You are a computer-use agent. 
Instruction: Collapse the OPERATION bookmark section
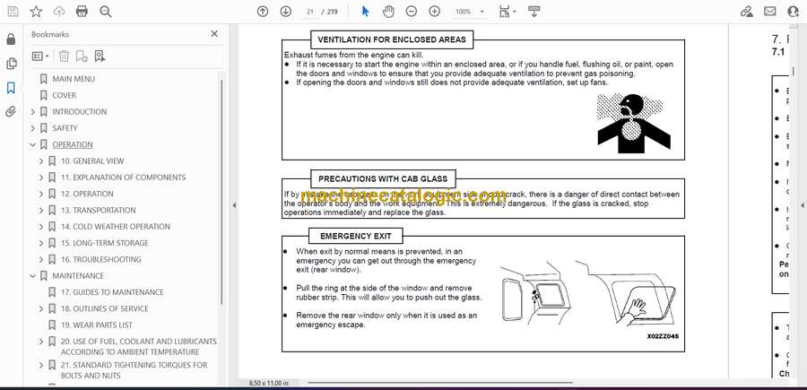(33, 144)
